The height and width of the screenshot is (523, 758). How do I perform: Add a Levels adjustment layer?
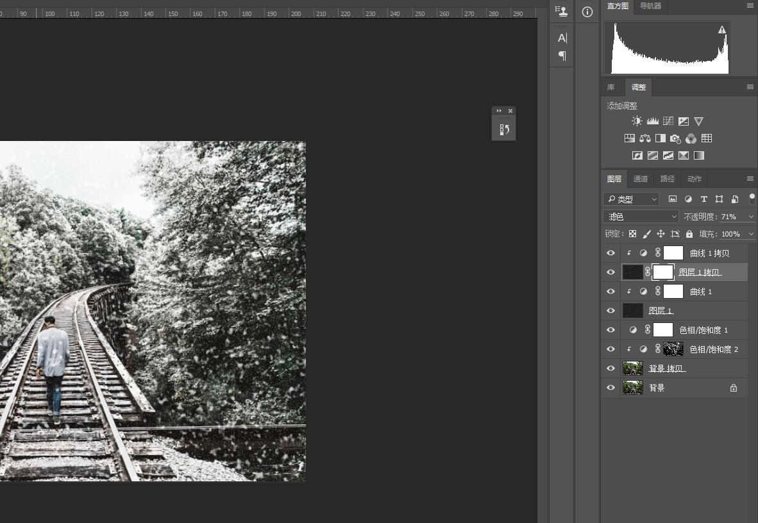tap(653, 121)
